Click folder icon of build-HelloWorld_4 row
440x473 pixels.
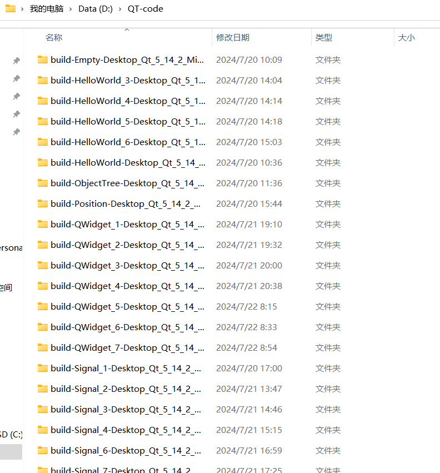[43, 101]
